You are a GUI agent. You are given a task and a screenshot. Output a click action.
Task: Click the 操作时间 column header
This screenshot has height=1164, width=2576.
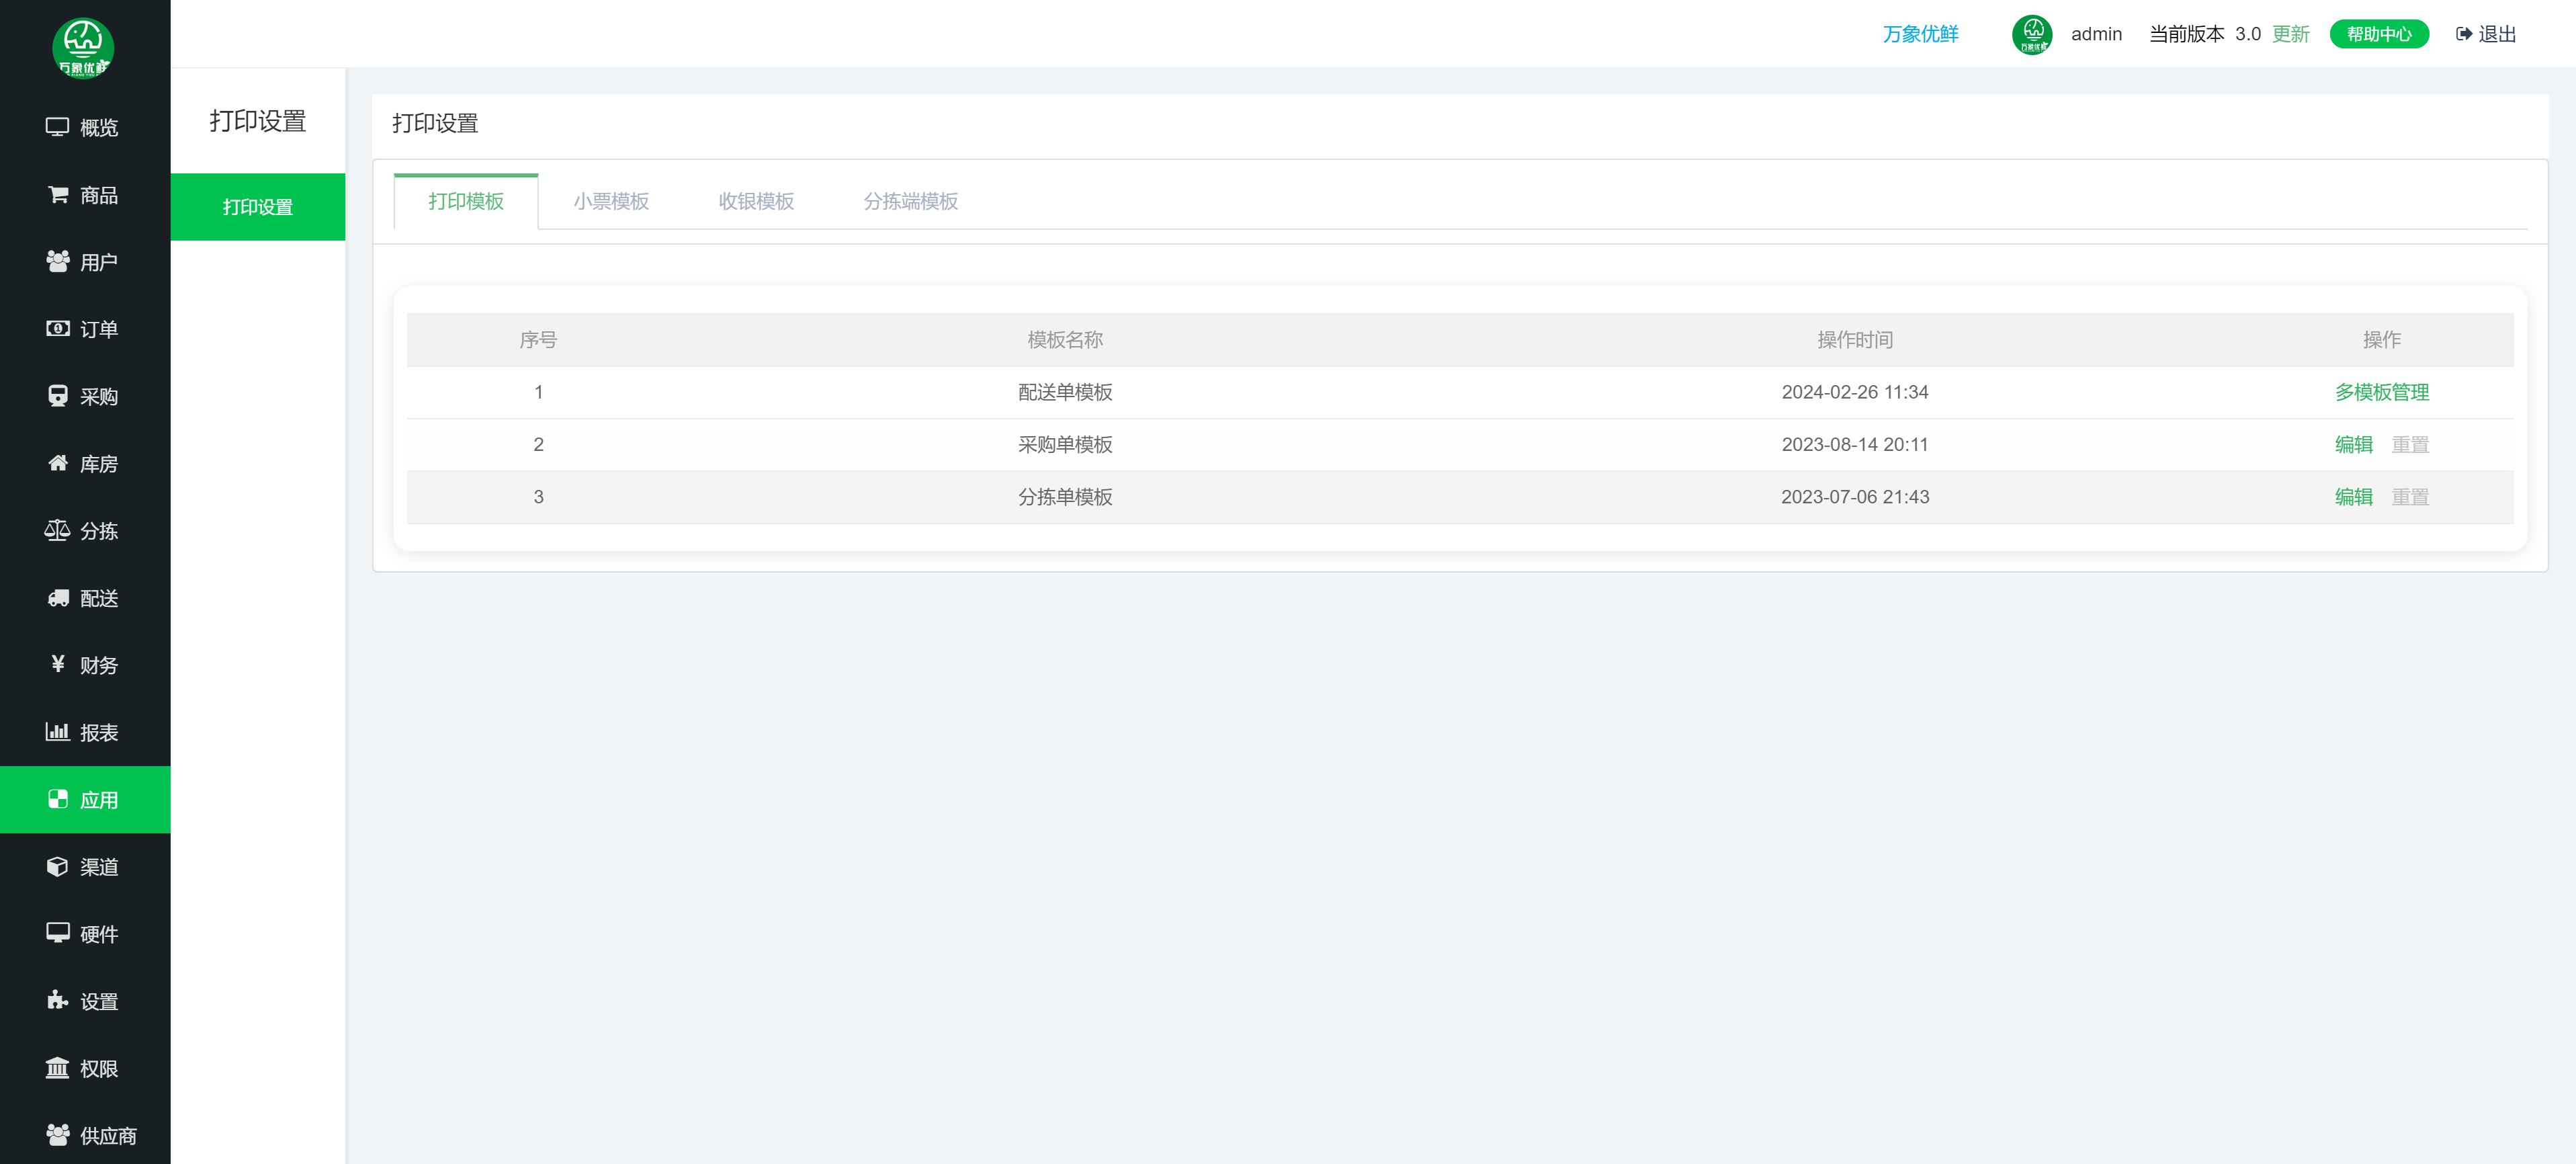tap(1854, 340)
